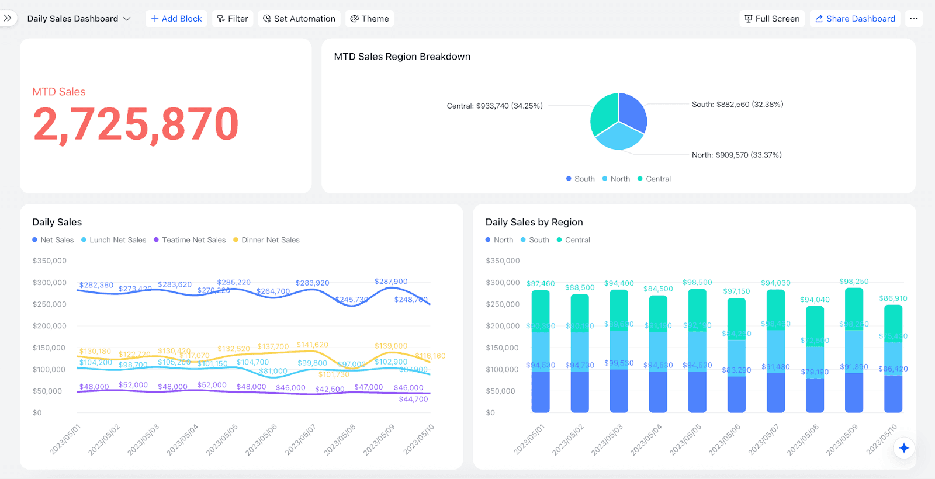Screen dimensions: 935x479
Task: Click the share arrow icon
Action: point(819,19)
